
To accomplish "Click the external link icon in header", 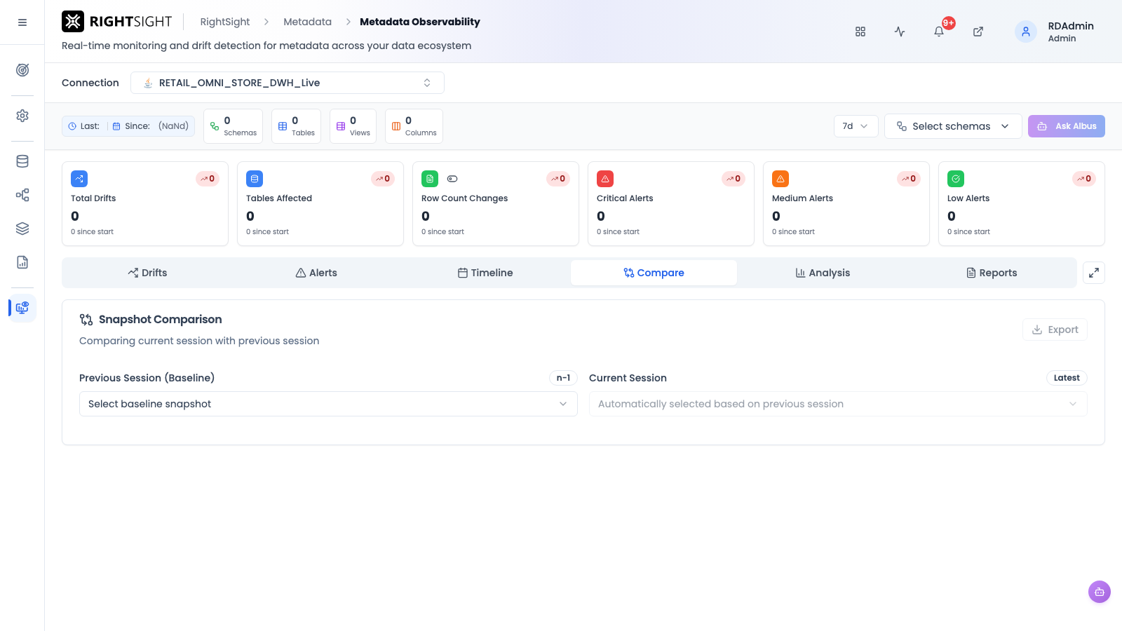I will pos(978,32).
